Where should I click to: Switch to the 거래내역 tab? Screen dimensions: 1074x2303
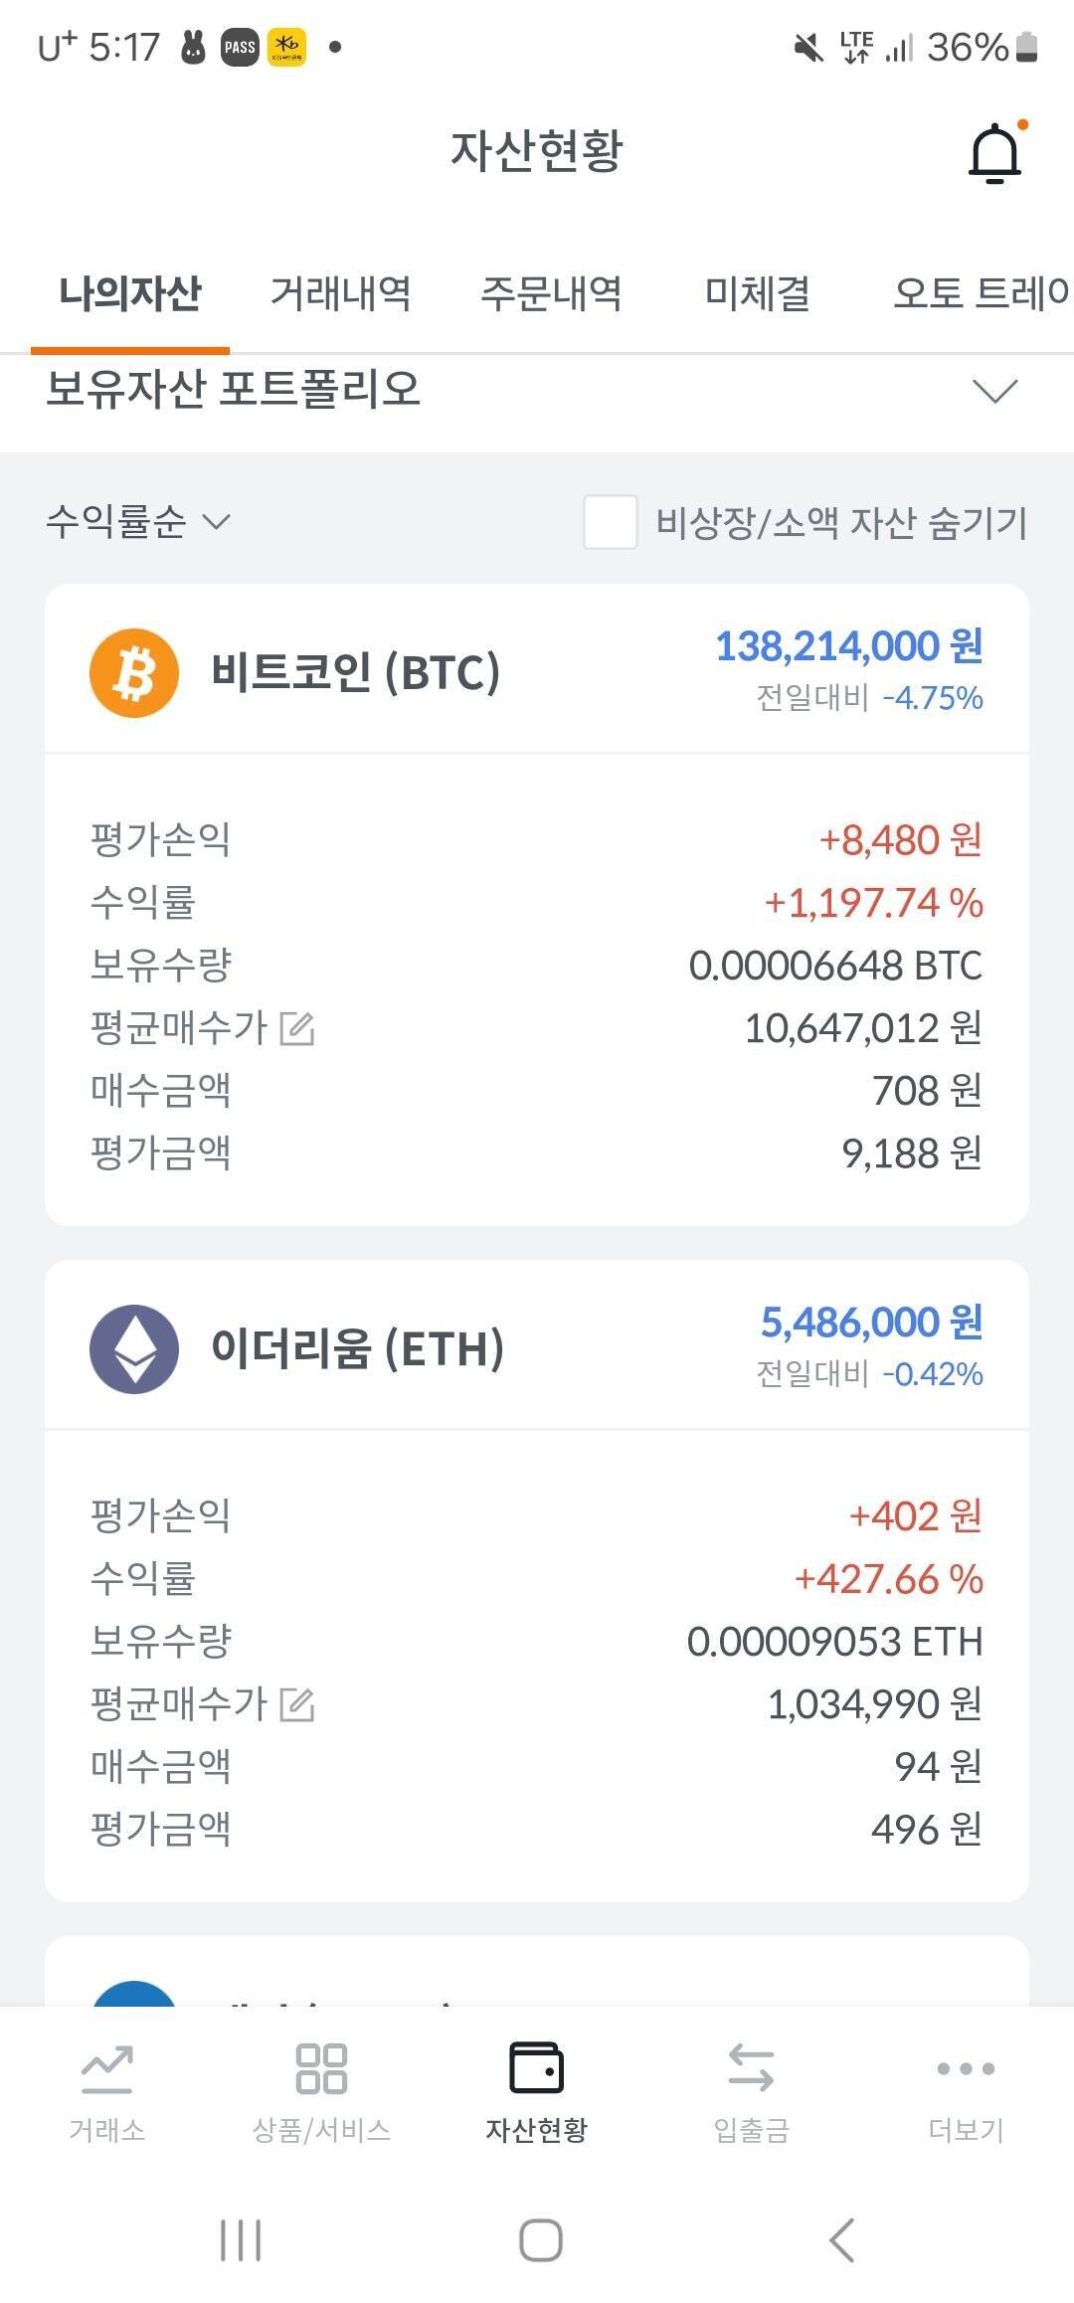point(340,293)
